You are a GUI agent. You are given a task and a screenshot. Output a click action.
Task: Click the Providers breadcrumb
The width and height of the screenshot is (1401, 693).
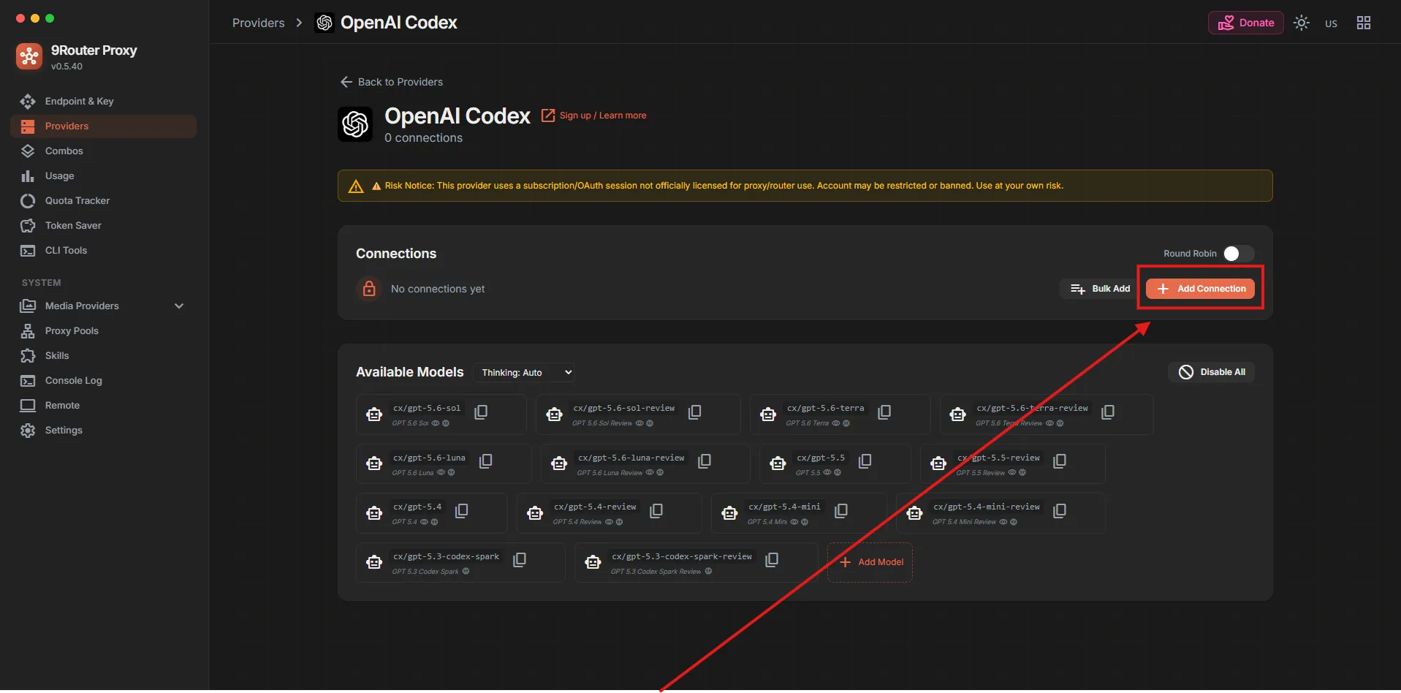[x=259, y=23]
